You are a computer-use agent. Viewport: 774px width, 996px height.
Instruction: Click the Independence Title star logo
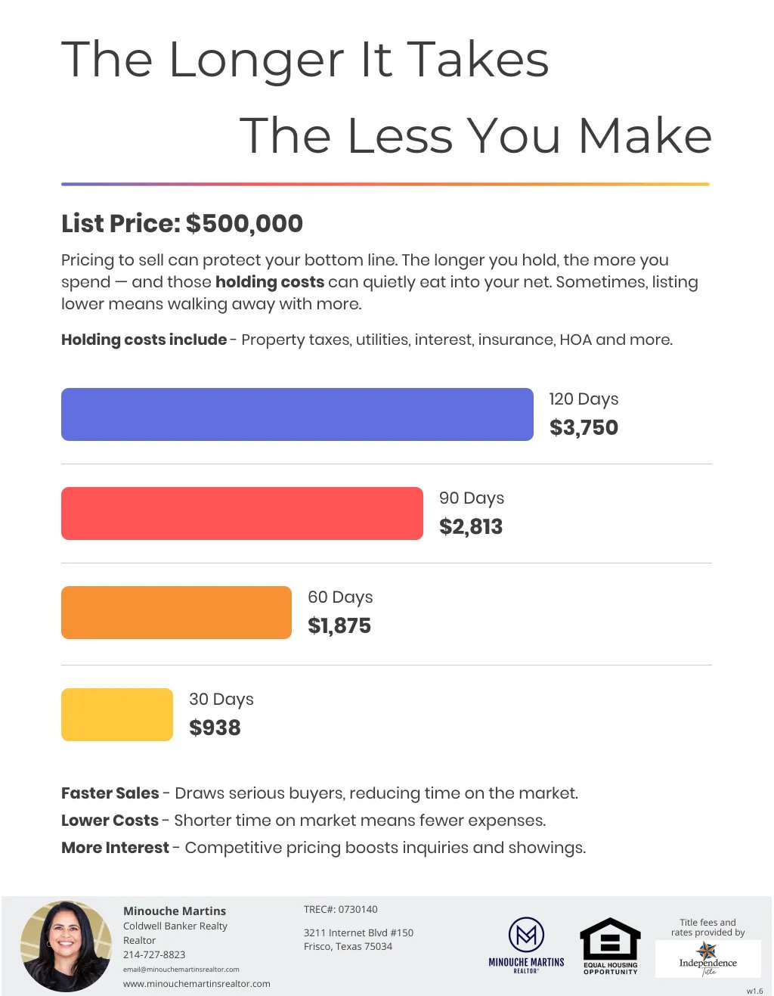pos(707,951)
